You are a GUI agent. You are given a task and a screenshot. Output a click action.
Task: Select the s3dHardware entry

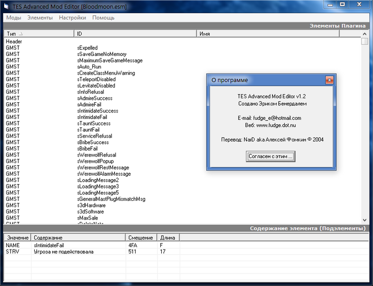91,205
